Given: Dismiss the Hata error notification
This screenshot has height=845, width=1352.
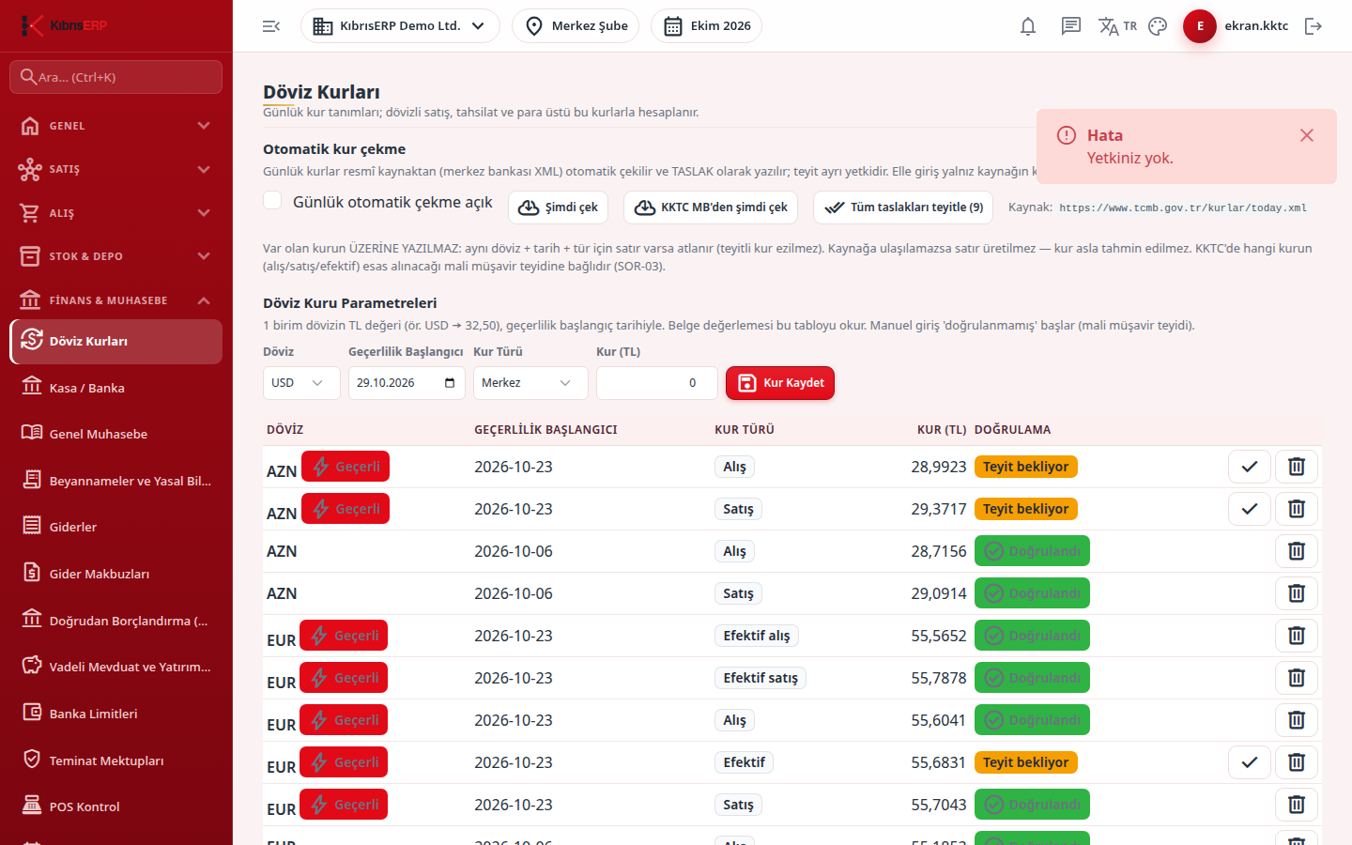Looking at the screenshot, I should click(x=1306, y=135).
